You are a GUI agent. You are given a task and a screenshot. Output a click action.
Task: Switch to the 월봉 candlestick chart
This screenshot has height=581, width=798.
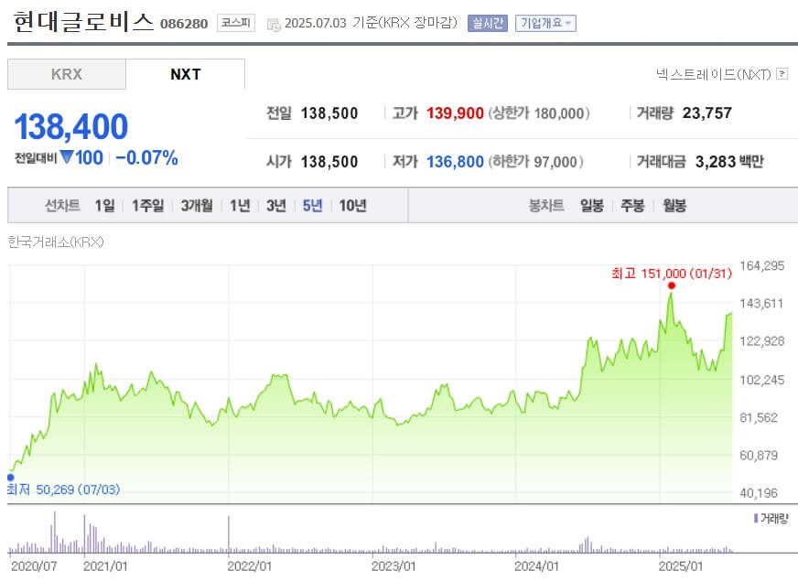[x=674, y=206]
